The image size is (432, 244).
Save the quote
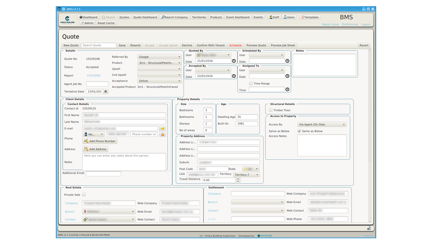[122, 45]
